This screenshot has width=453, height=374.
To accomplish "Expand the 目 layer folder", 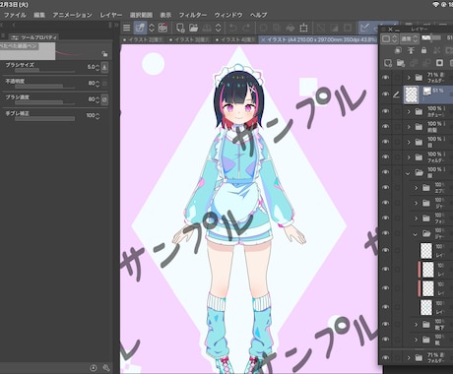I will tap(409, 142).
